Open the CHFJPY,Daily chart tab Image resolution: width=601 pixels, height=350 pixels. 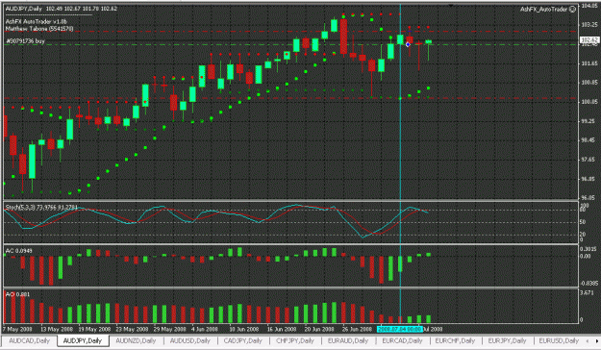295,340
